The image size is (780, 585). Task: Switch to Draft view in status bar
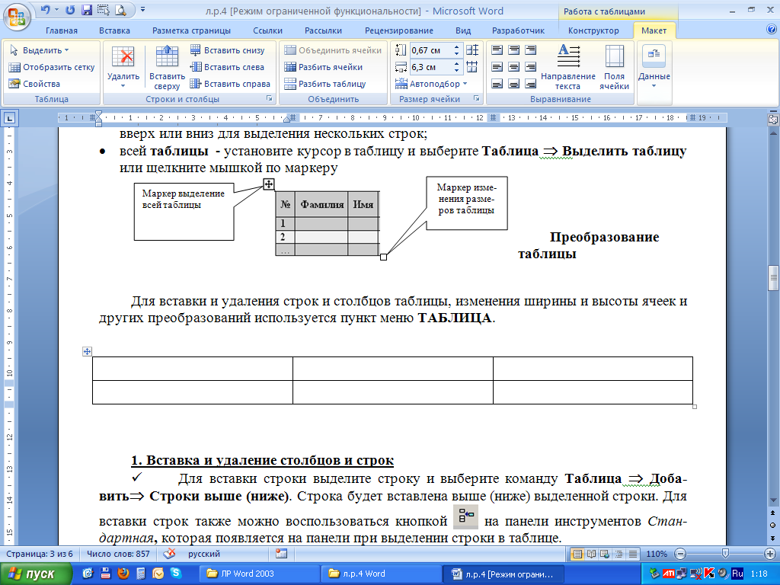tap(631, 554)
